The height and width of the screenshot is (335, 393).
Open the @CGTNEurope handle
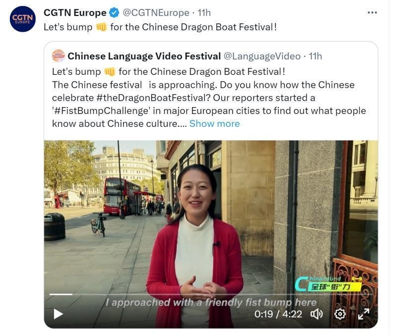pos(156,13)
